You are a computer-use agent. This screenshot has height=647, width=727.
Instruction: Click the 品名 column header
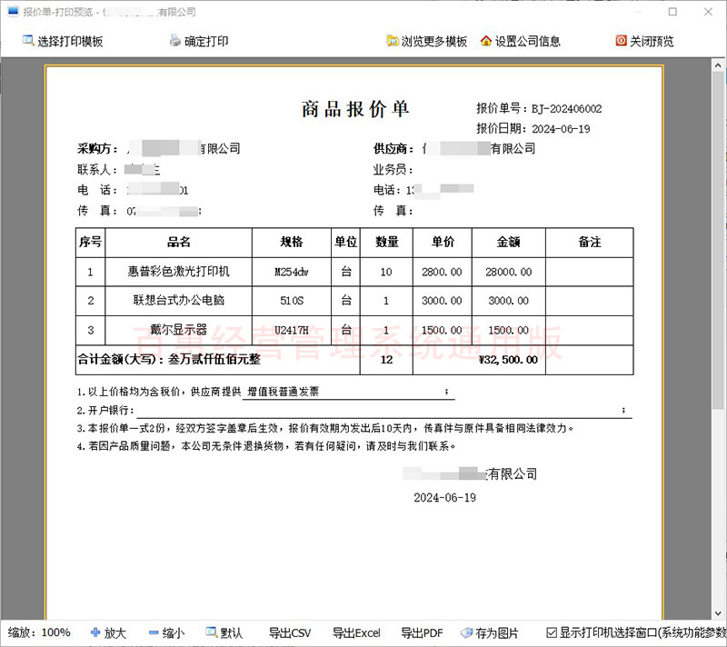[x=178, y=242]
